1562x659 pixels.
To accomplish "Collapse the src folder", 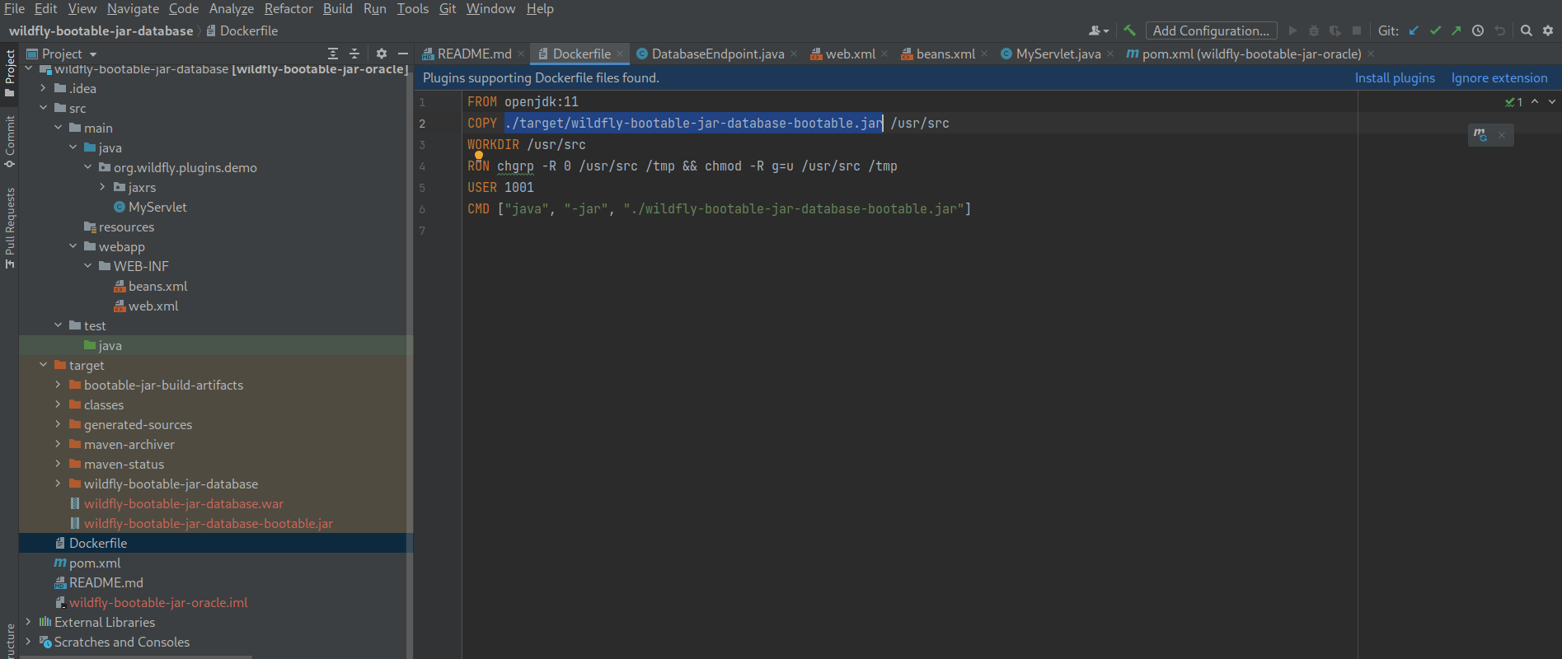I will tap(44, 108).
